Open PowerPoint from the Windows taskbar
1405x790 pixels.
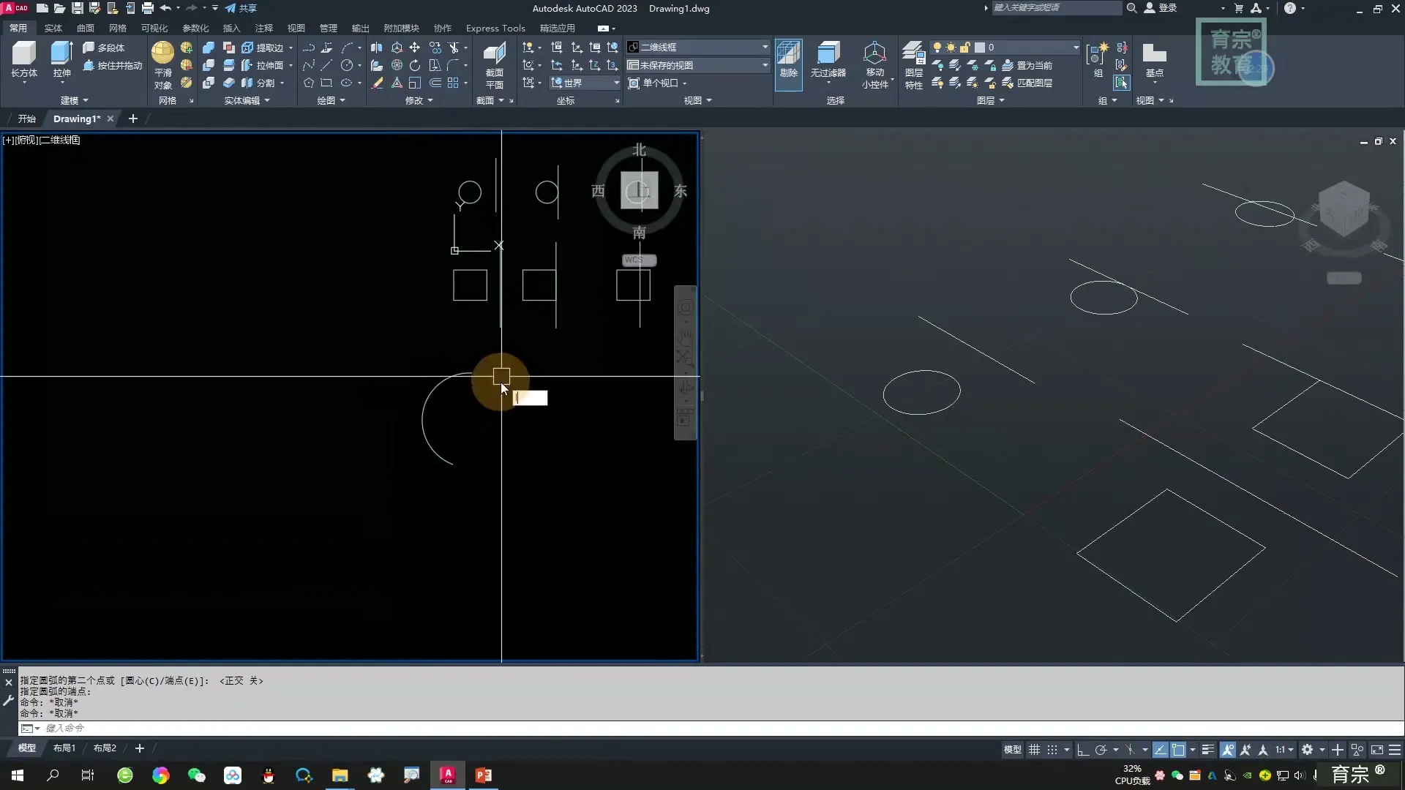tap(483, 775)
